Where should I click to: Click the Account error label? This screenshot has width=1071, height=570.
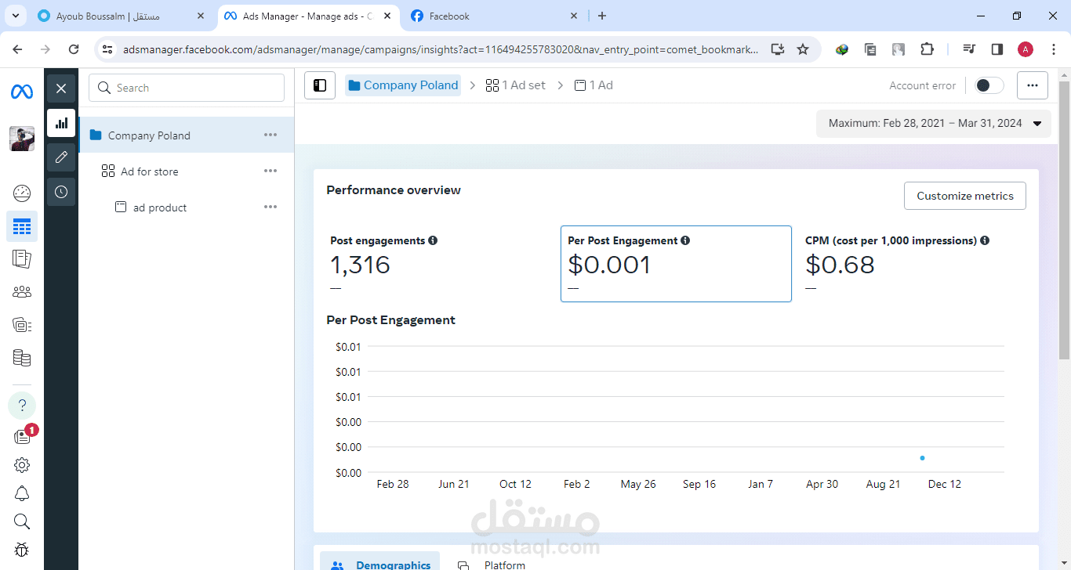tap(922, 85)
